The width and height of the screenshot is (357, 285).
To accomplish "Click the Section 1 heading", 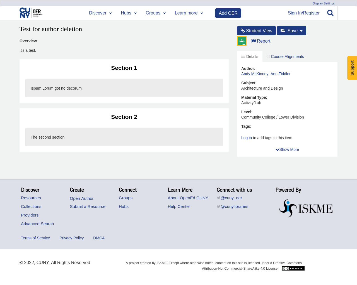I will pyautogui.click(x=124, y=68).
